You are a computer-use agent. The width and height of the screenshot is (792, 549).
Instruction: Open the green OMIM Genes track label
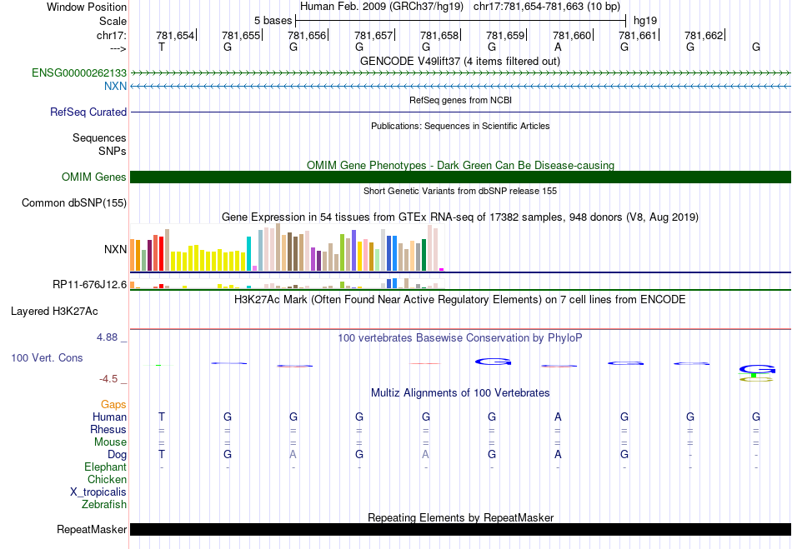tap(93, 177)
